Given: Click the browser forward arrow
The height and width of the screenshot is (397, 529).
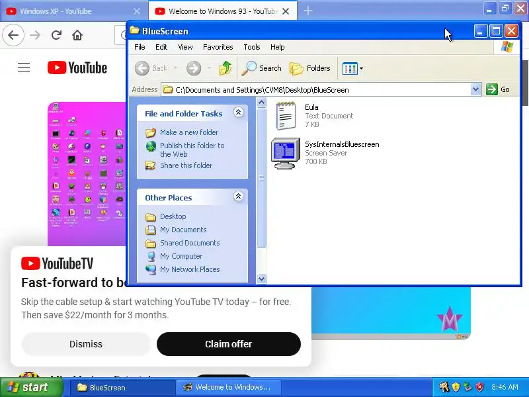Looking at the screenshot, I should pyautogui.click(x=35, y=35).
